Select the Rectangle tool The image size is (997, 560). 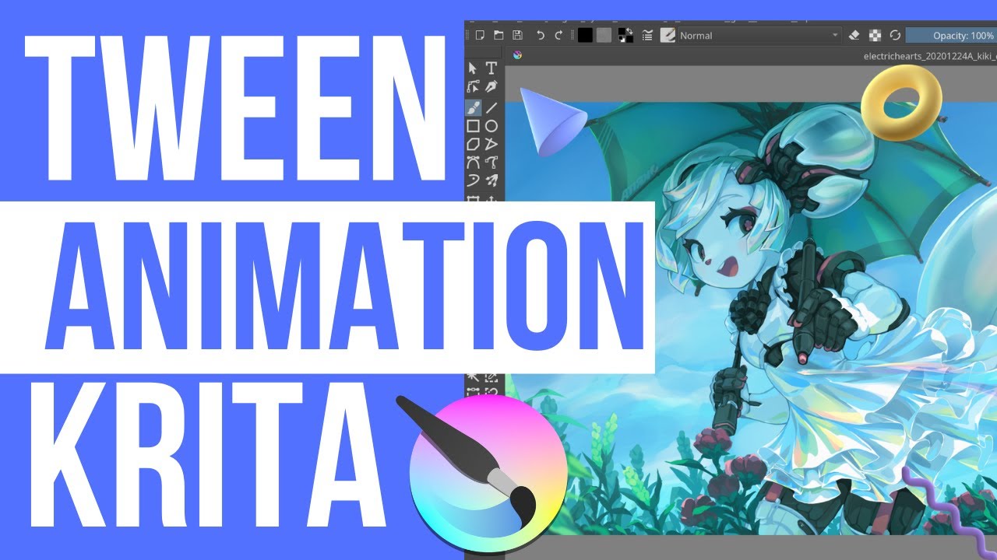473,126
